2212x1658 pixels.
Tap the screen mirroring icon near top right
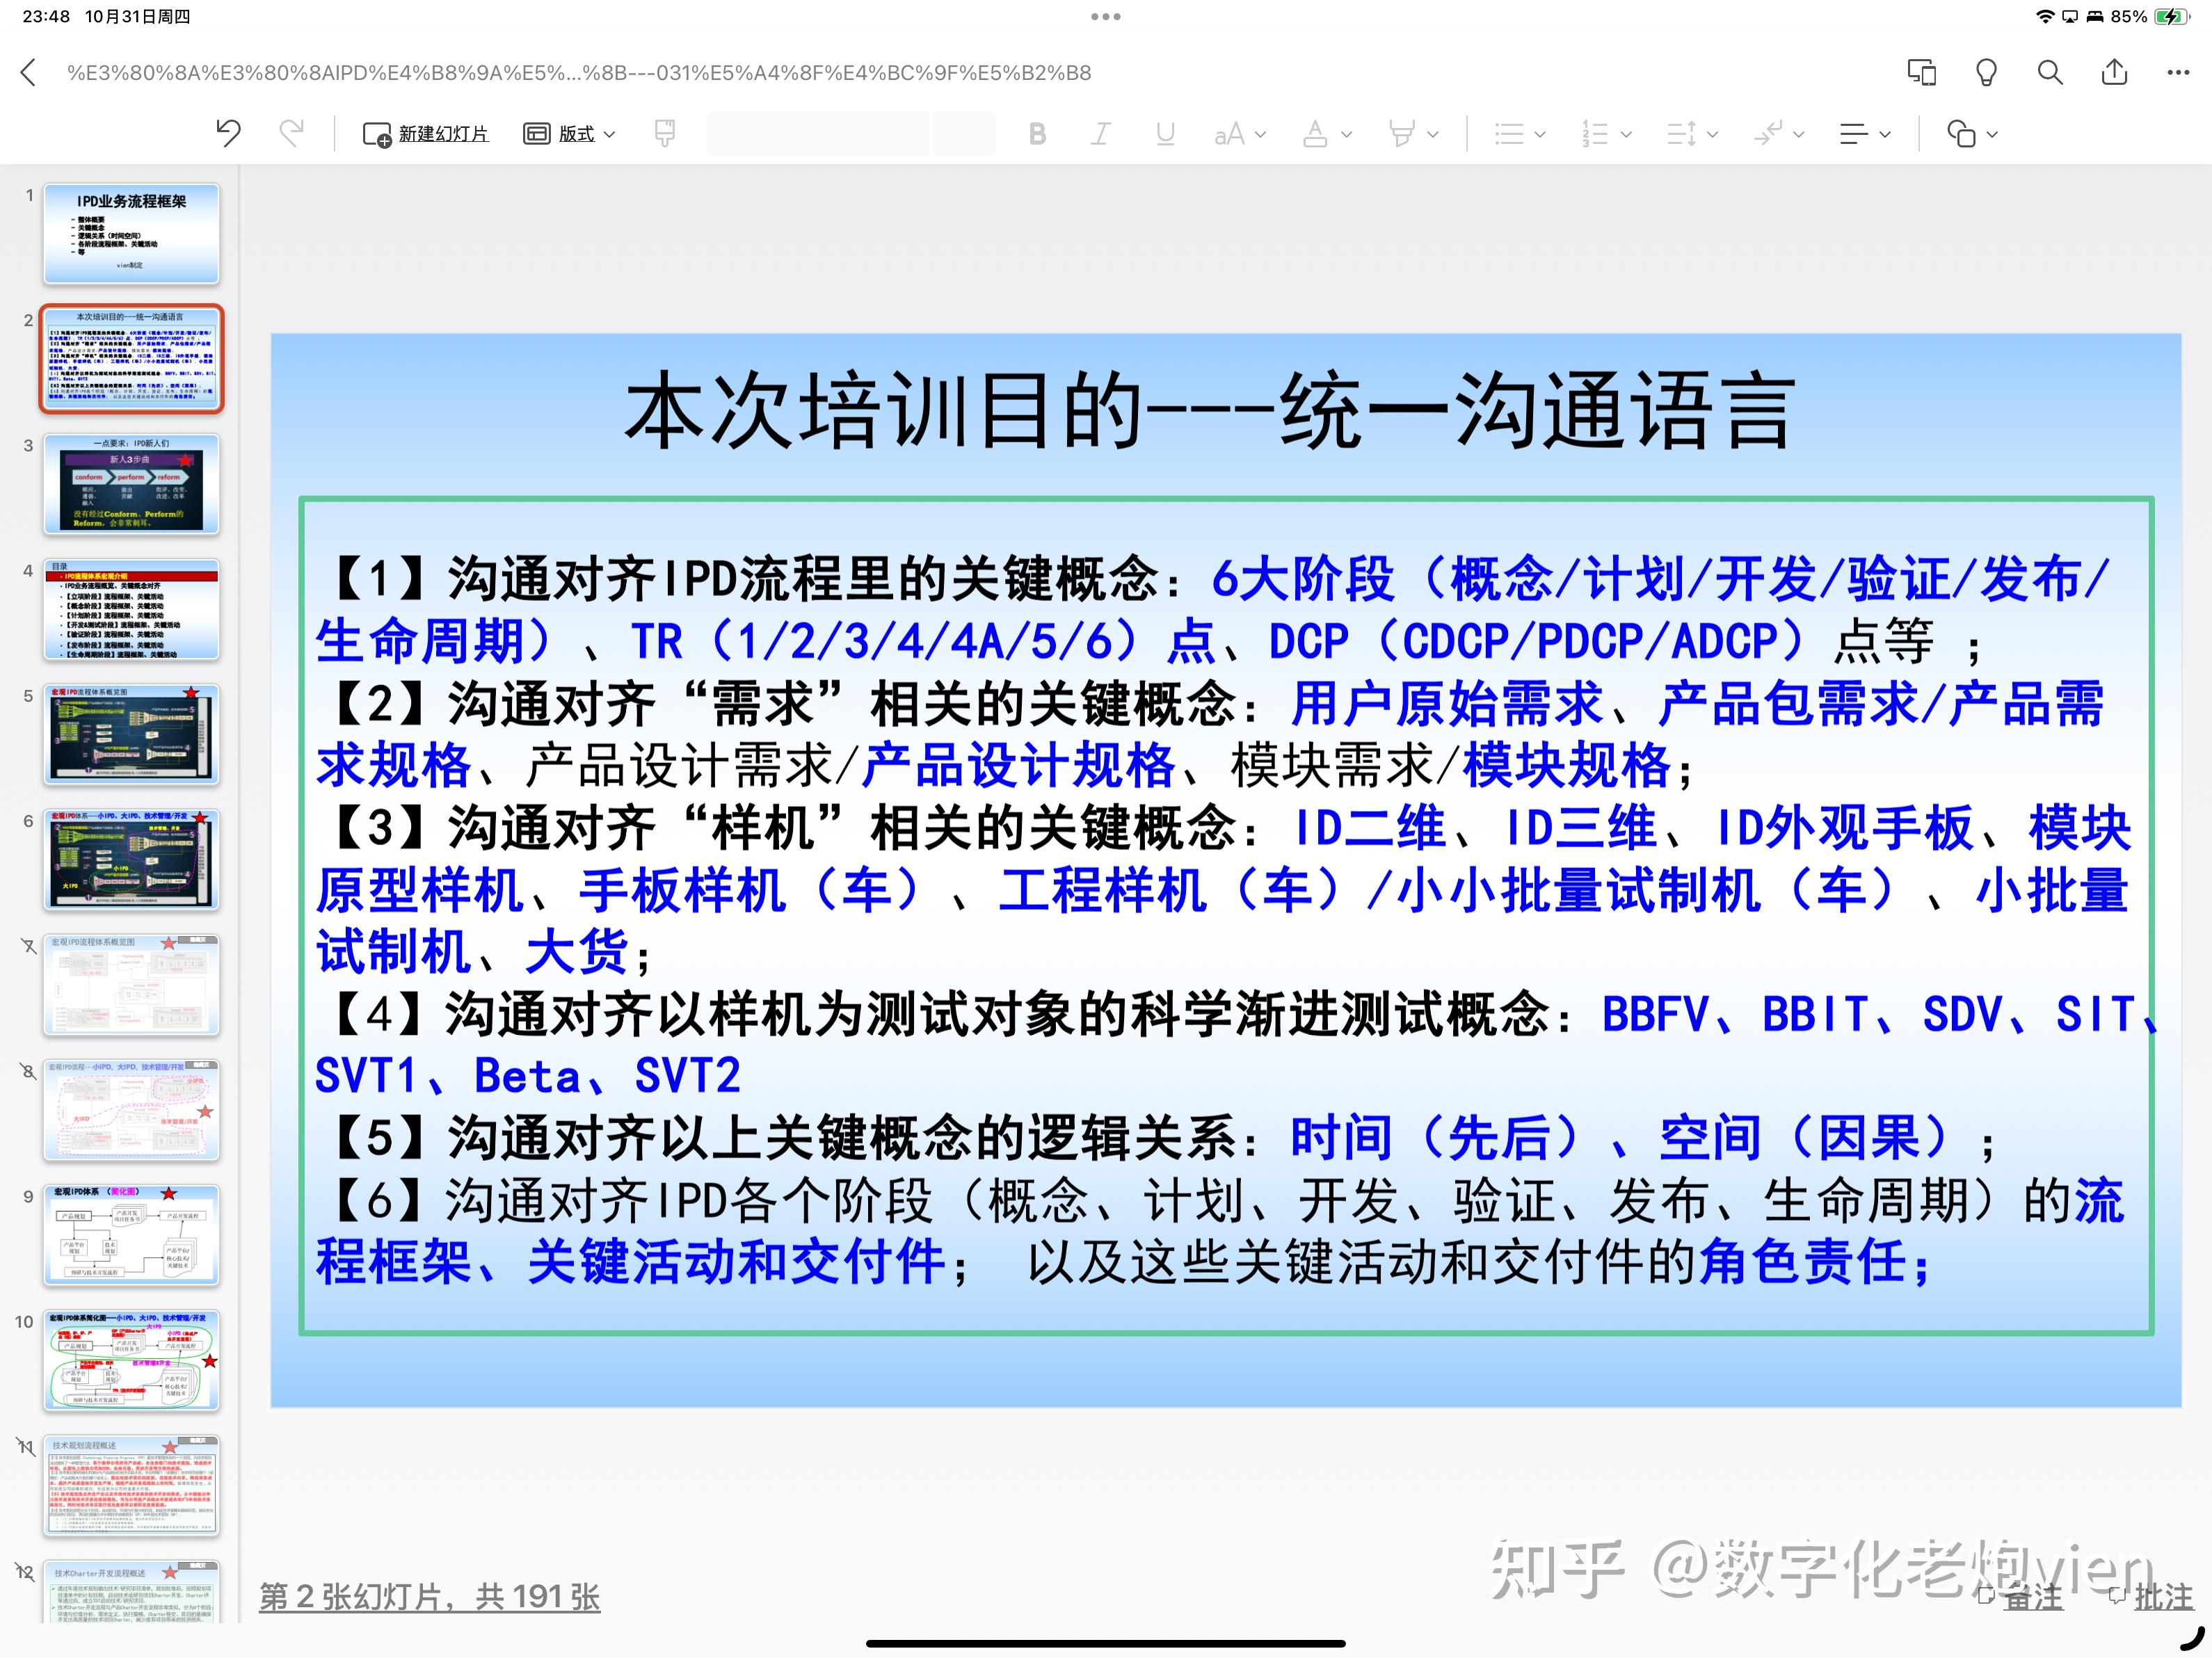tap(1921, 72)
